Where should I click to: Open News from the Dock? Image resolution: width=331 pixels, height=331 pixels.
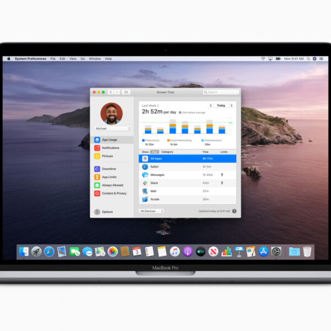coord(213,252)
